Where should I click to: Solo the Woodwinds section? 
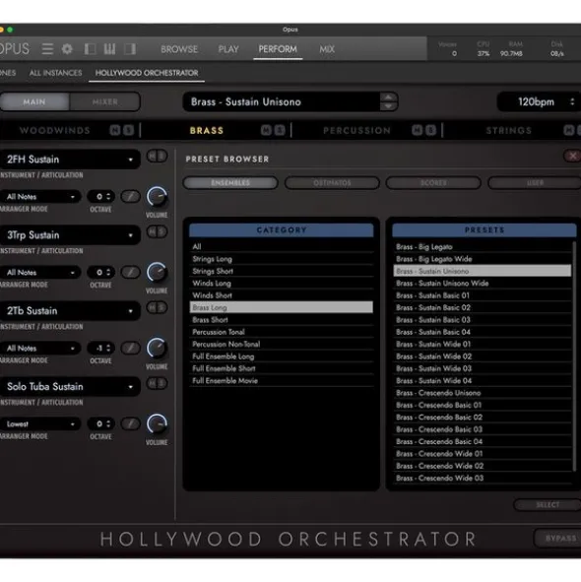[128, 130]
